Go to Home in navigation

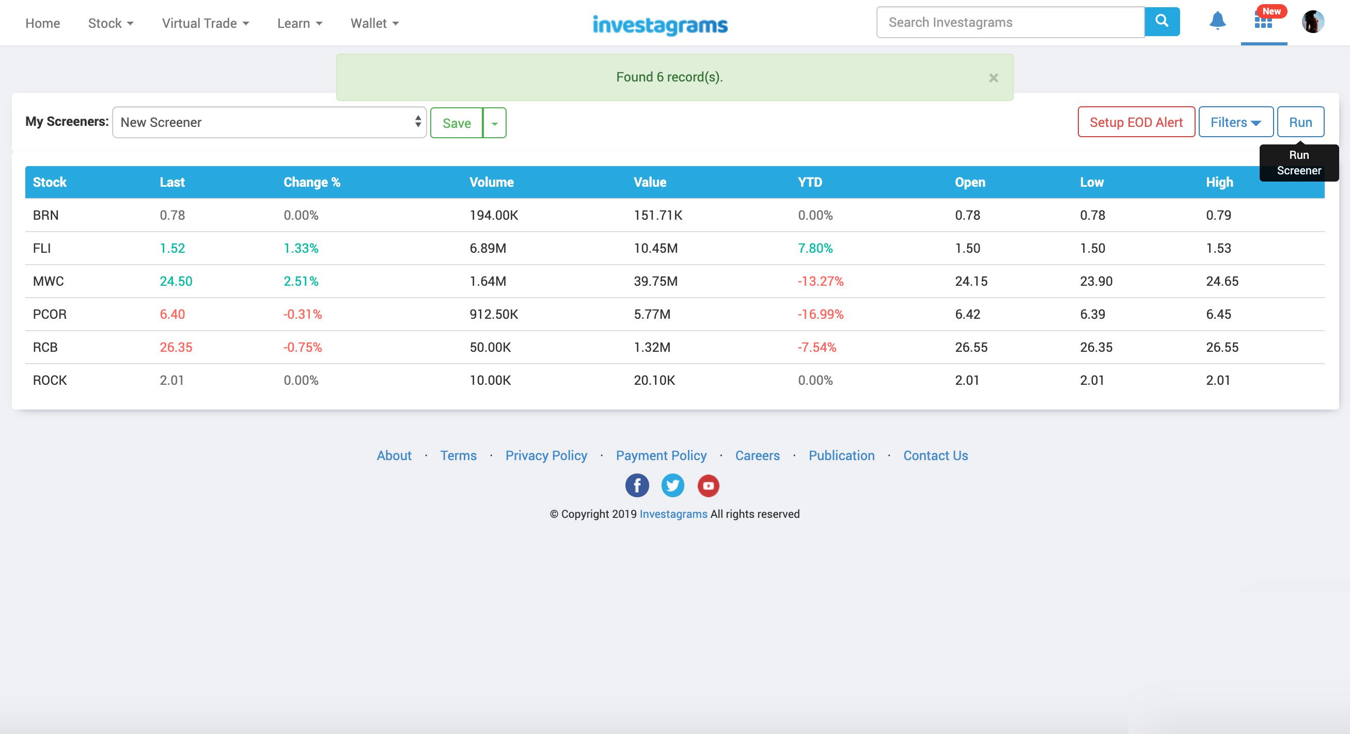(x=42, y=23)
